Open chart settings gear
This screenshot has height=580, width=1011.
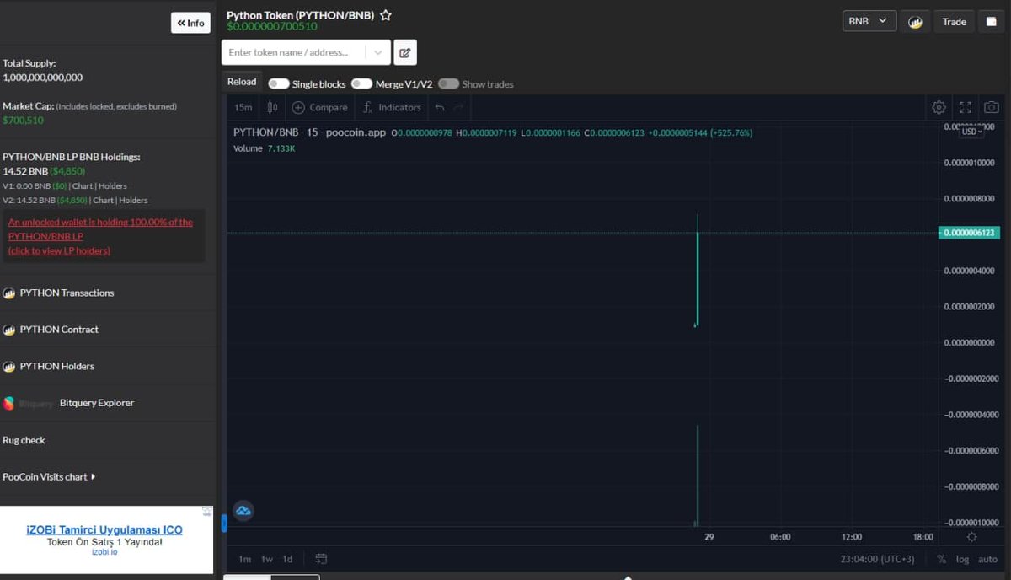tap(939, 107)
